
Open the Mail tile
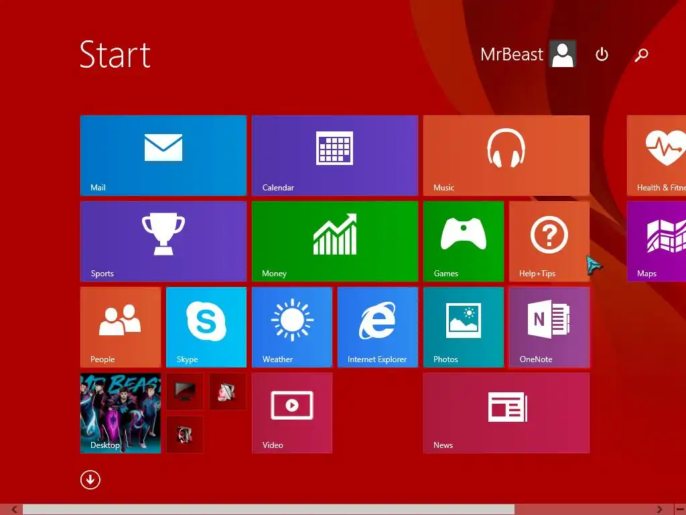point(163,156)
